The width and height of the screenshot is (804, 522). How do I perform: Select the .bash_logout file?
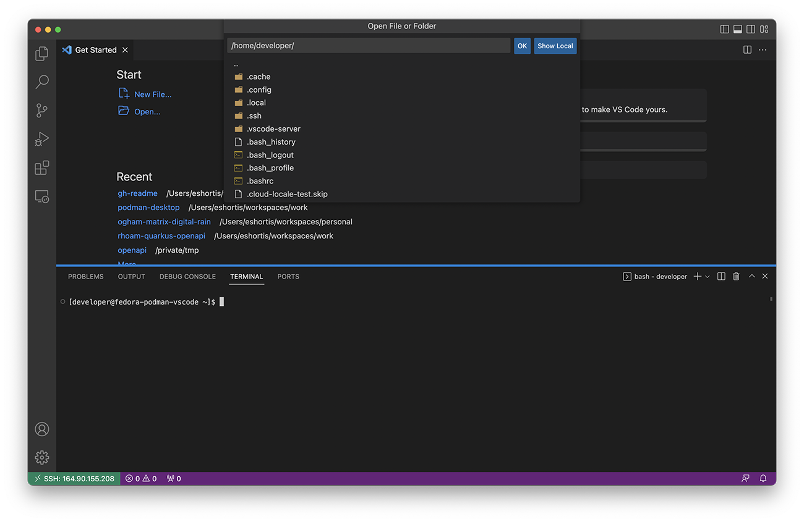tap(402, 155)
